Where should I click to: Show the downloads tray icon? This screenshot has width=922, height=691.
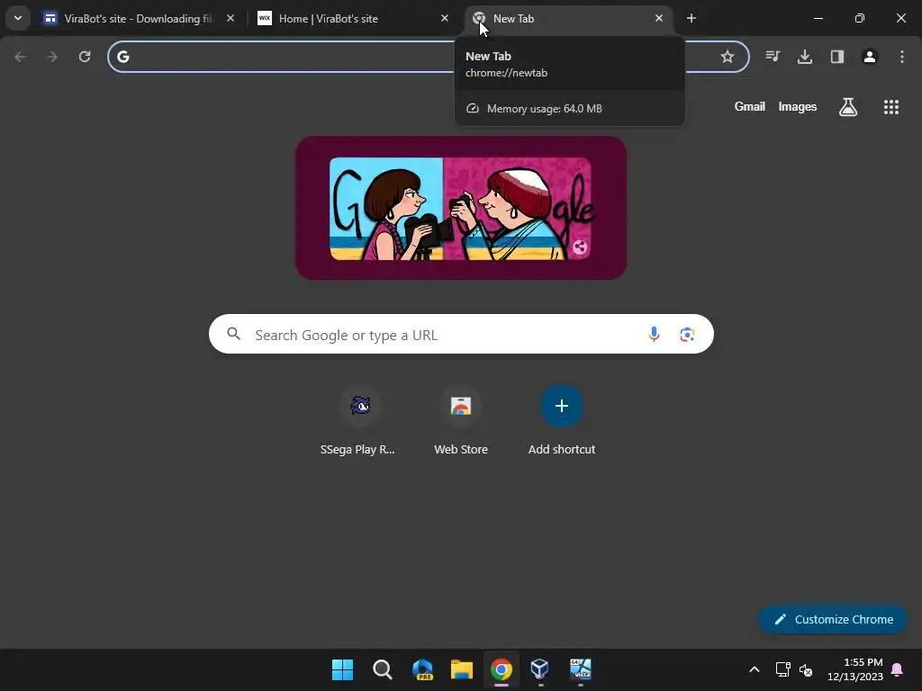click(805, 57)
